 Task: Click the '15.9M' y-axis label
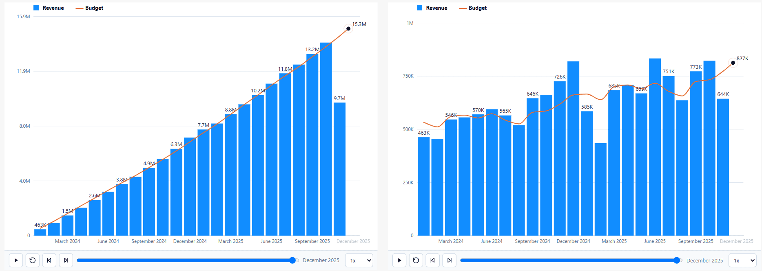pyautogui.click(x=23, y=17)
